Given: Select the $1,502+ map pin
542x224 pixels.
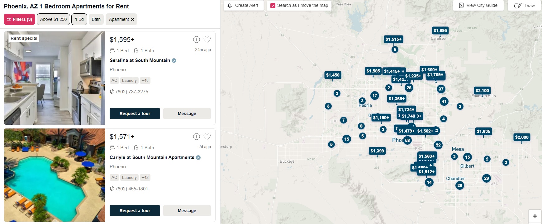Looking at the screenshot, I should (x=425, y=131).
